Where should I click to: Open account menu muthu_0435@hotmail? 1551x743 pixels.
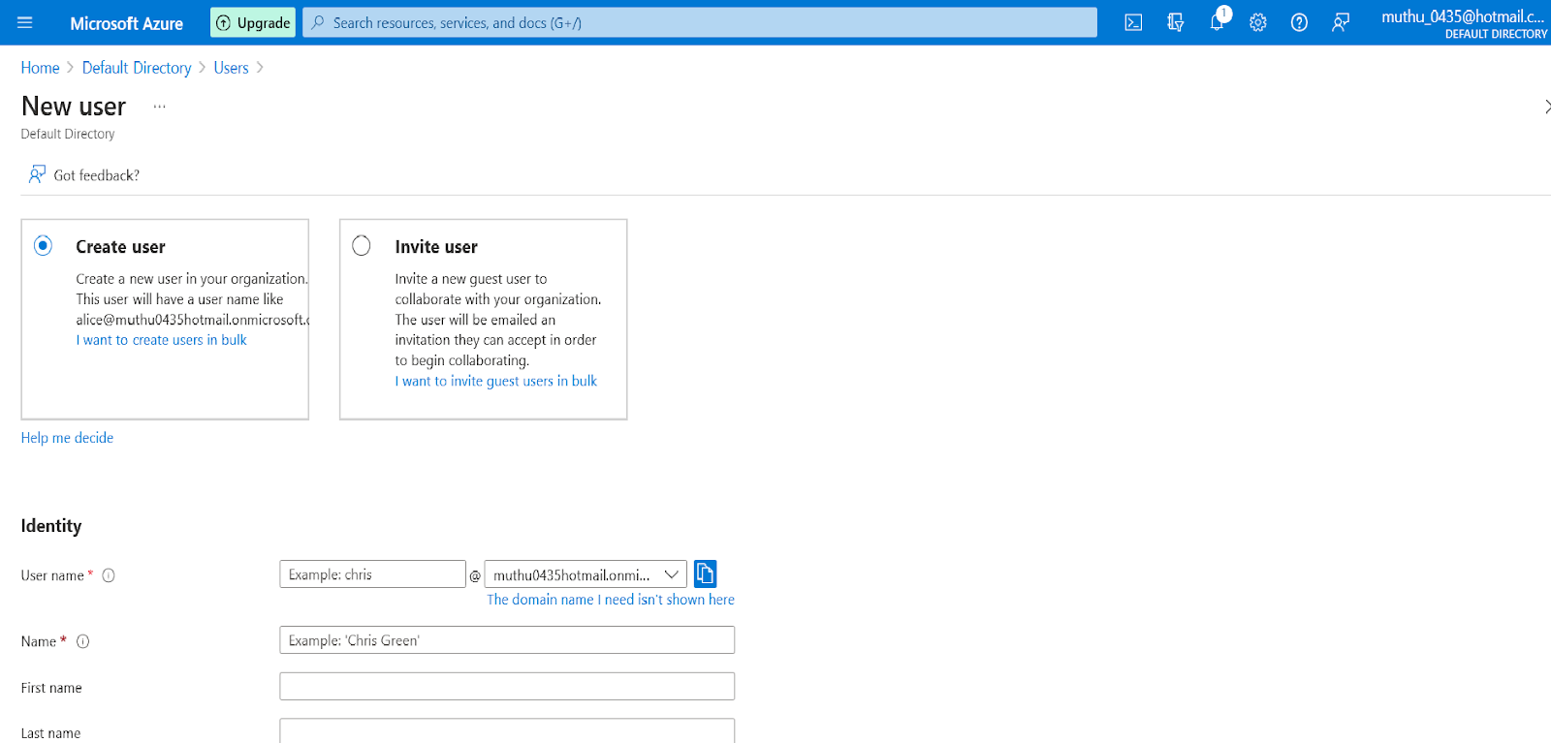(x=1464, y=23)
